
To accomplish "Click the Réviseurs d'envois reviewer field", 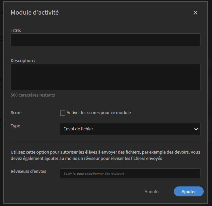I will [x=130, y=173].
